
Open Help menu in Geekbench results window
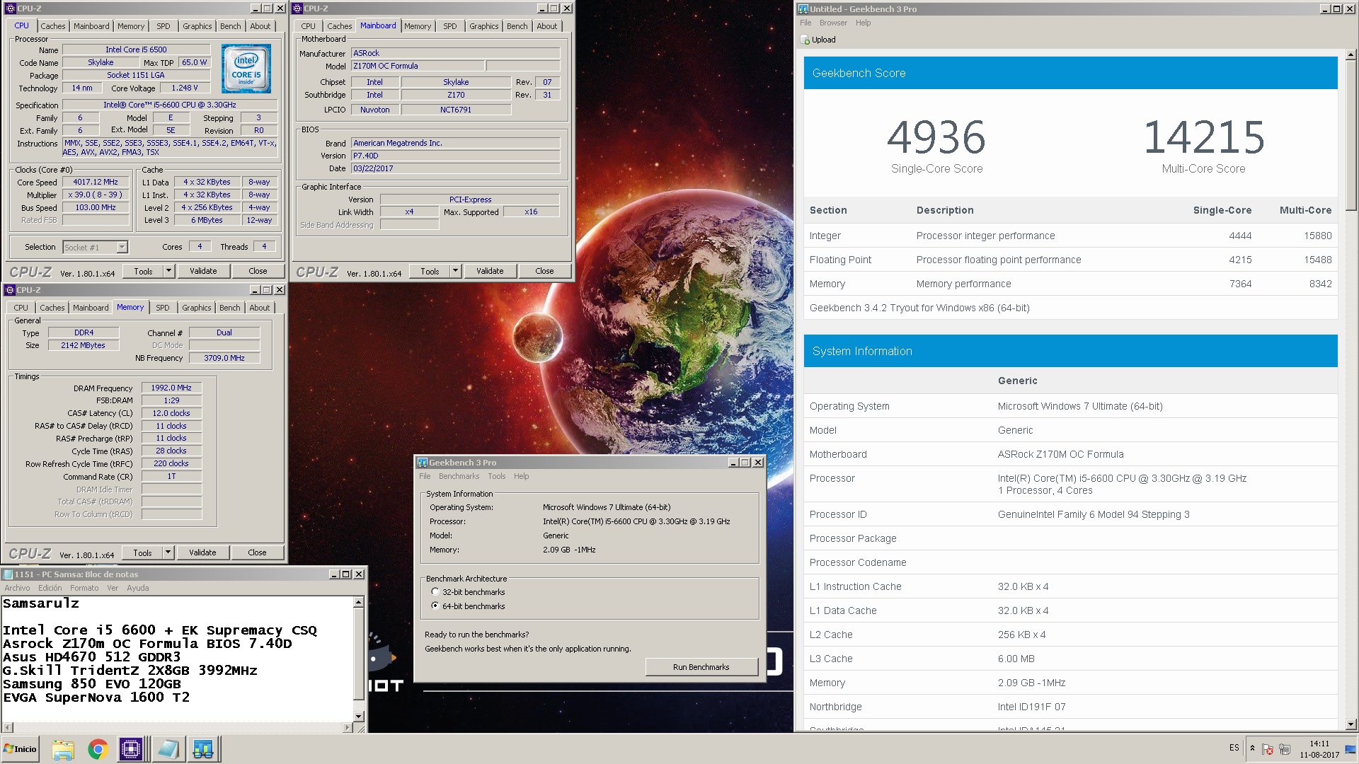pyautogui.click(x=863, y=23)
